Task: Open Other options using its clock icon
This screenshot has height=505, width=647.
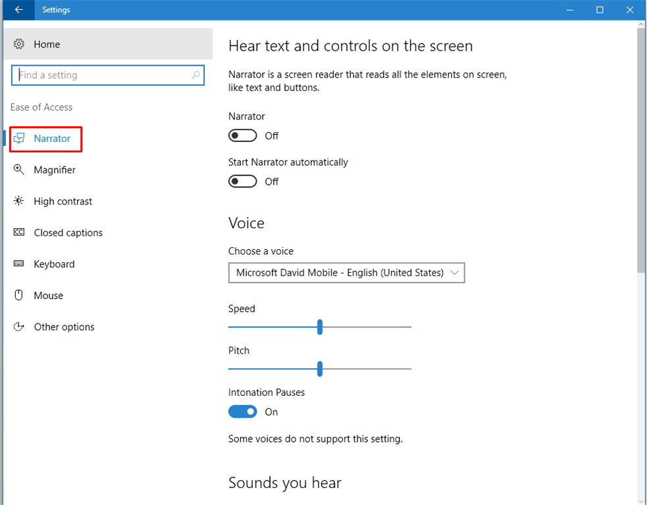Action: pos(18,327)
